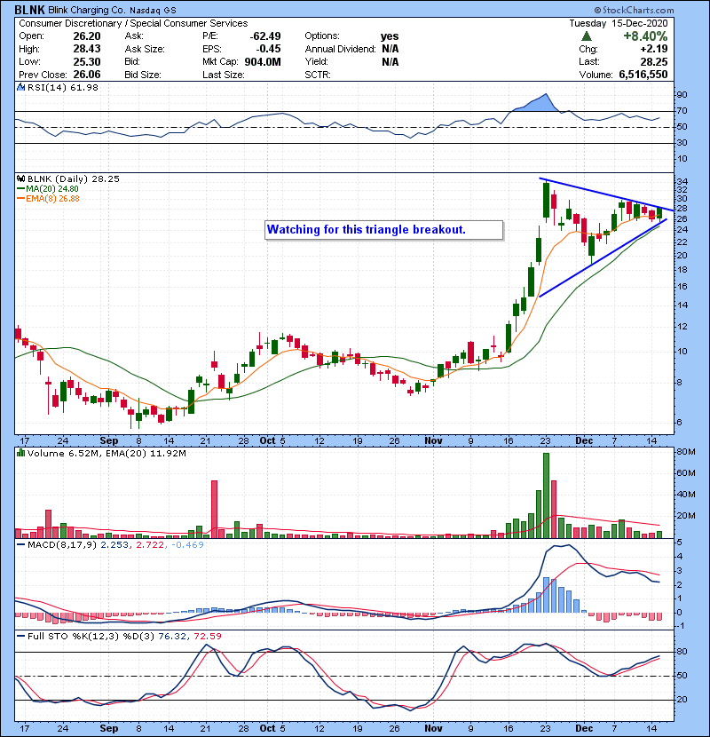Image resolution: width=710 pixels, height=737 pixels.
Task: Click the 80M label on the volume axis
Action: 685,452
